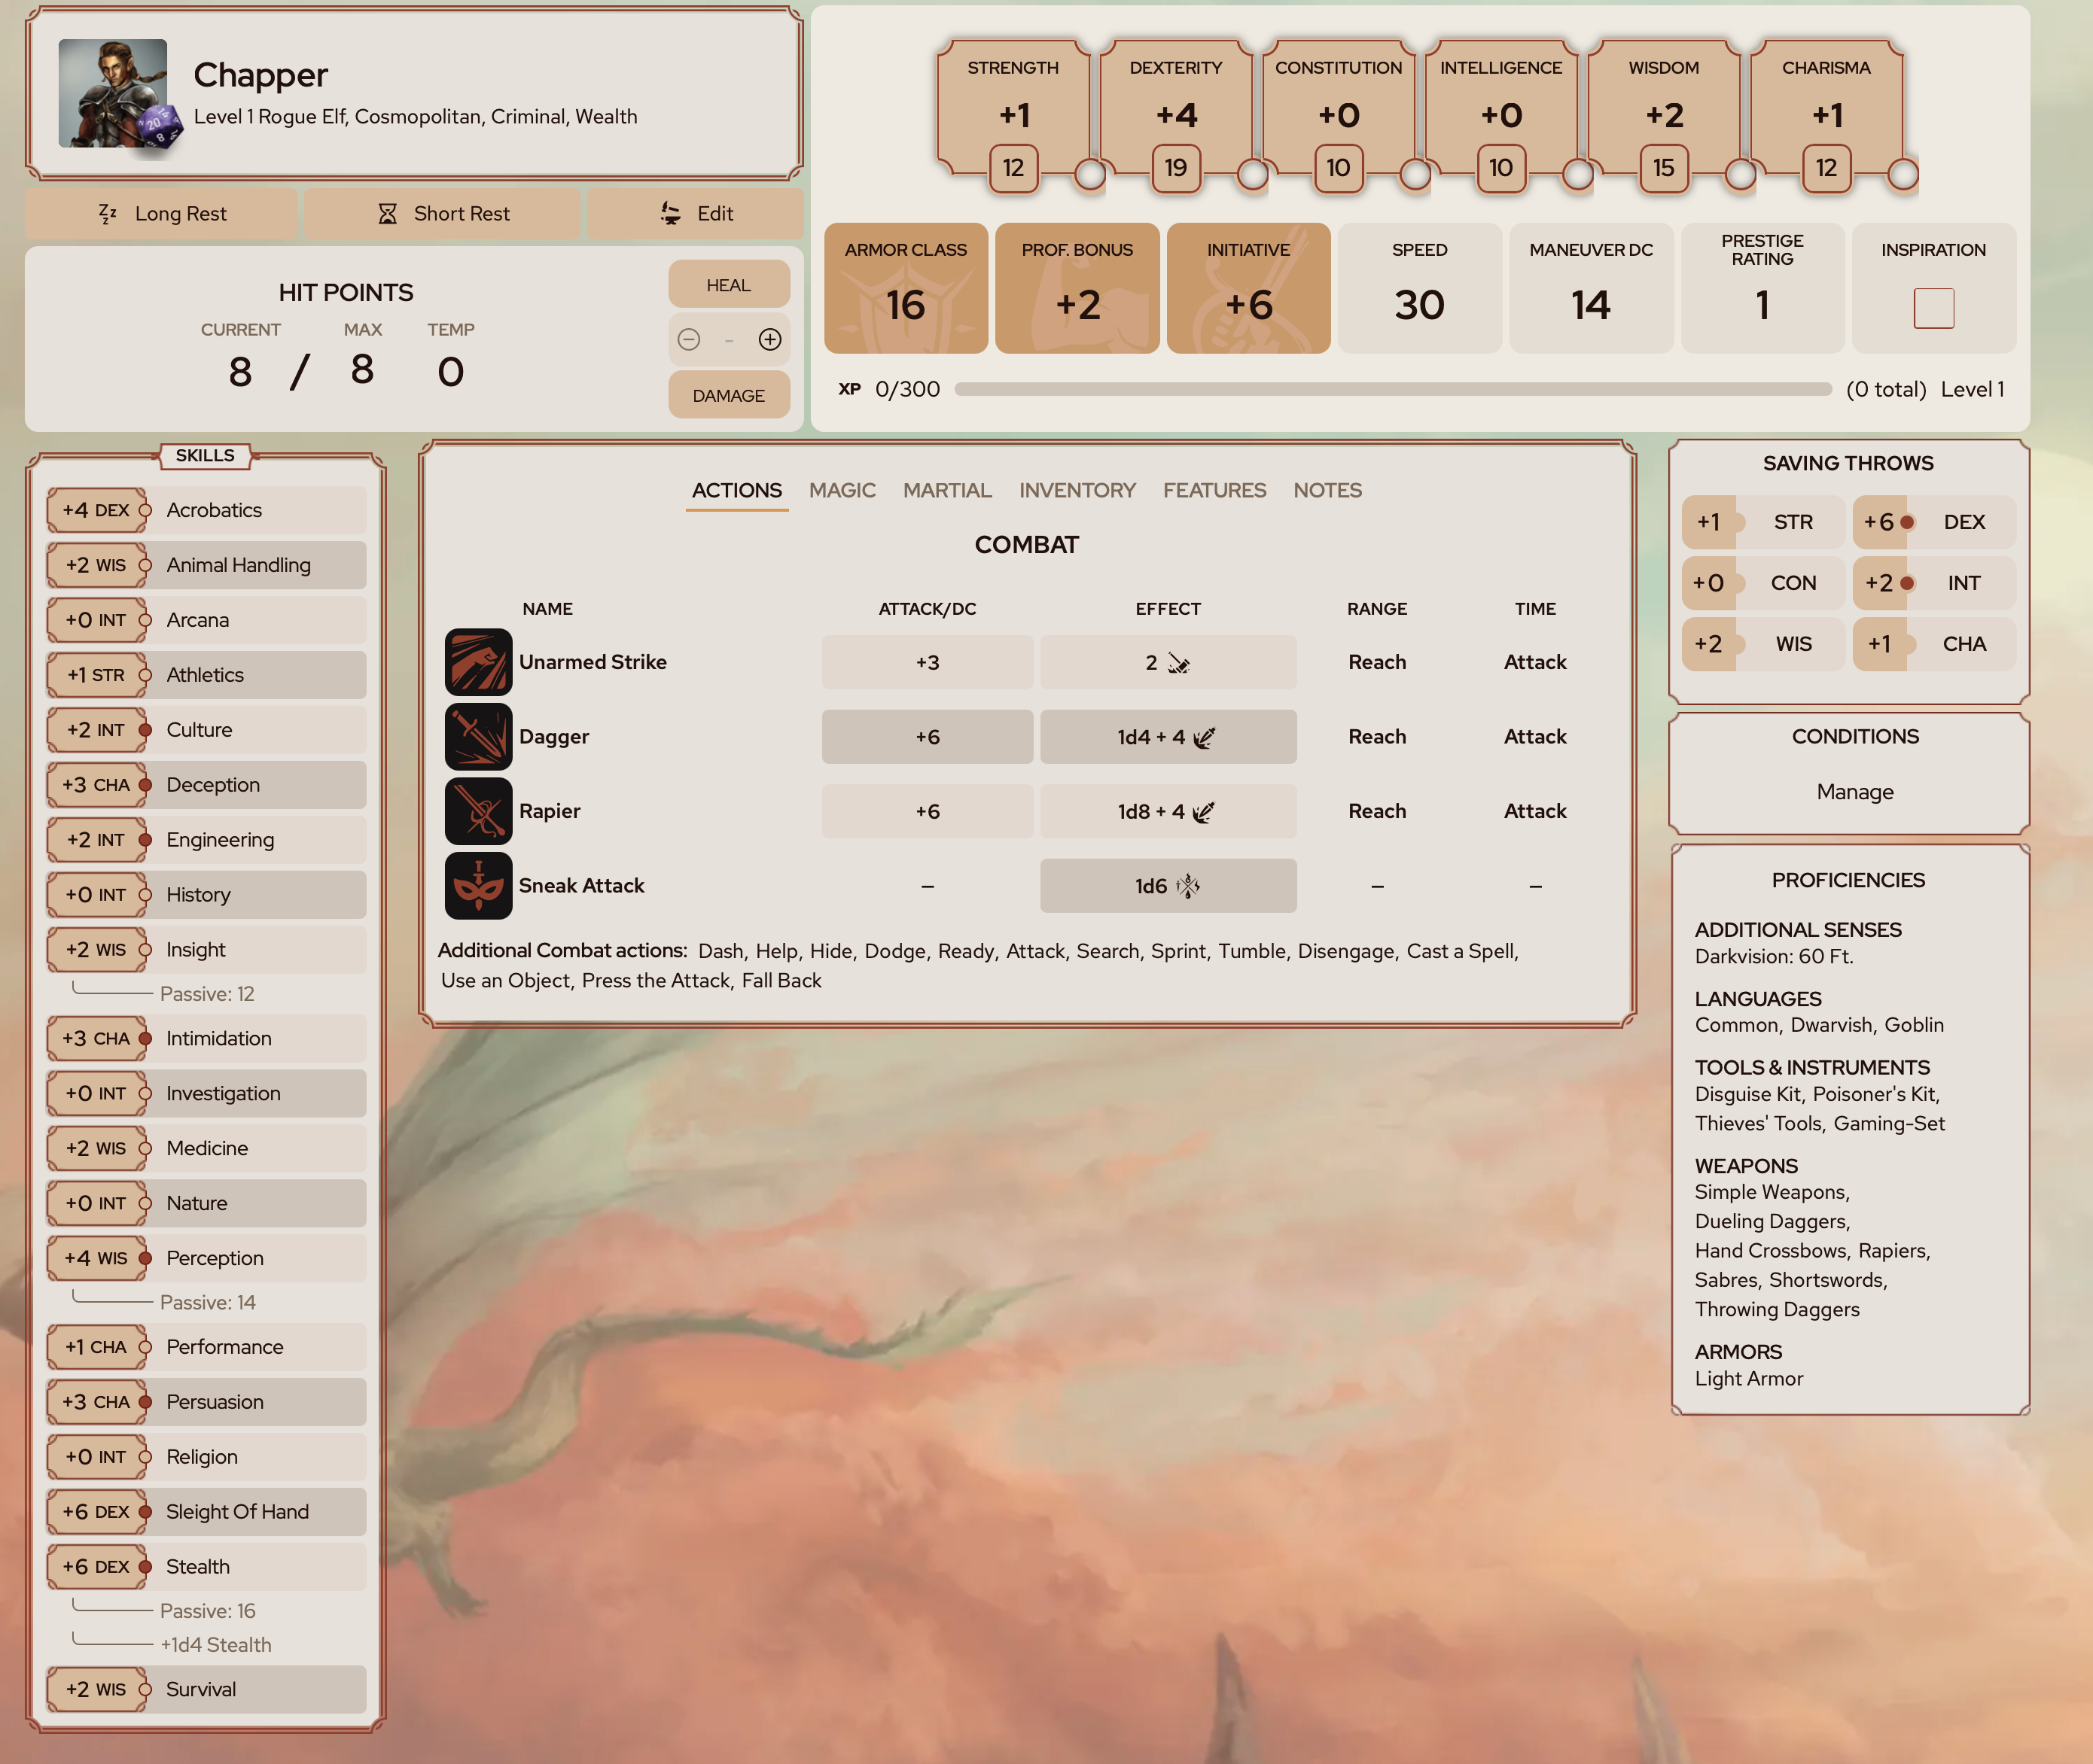Click 'Darkvision: 60 Ft.' text
Image resolution: width=2093 pixels, height=1764 pixels.
1774,957
